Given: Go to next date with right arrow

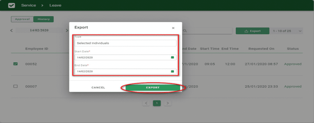Looking at the screenshot, I should point(67,31).
